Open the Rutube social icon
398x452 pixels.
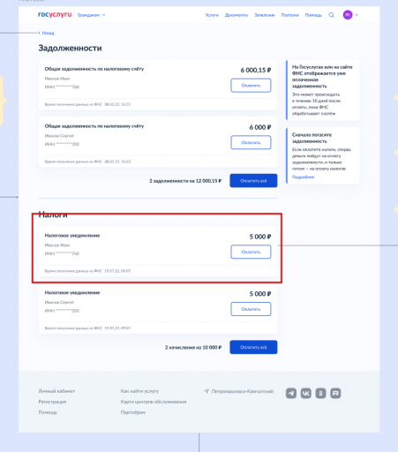tap(335, 393)
